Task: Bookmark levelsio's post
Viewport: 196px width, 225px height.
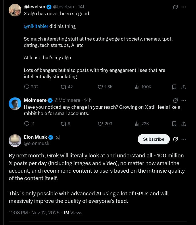Action: (174, 87)
